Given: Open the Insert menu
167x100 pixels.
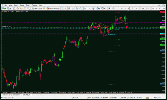Looking at the screenshot, I should [16, 5].
